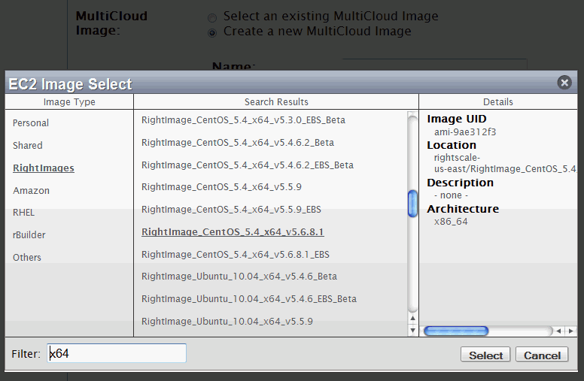Pick RightImage_CentOS_5.4_x64_v5.4.6.2_Beta result

pyautogui.click(x=238, y=143)
